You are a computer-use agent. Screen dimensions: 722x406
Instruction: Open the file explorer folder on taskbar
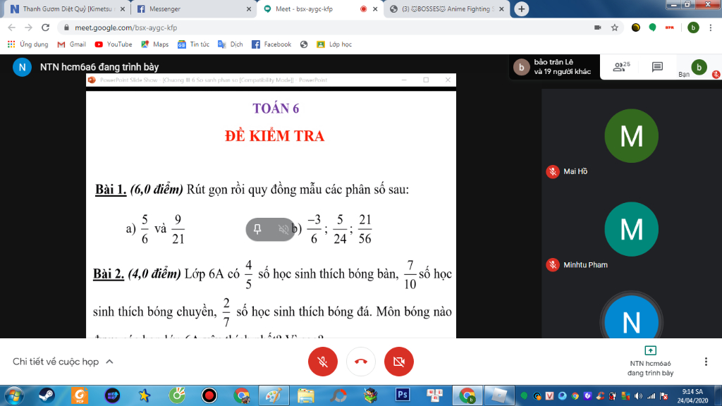pos(305,395)
